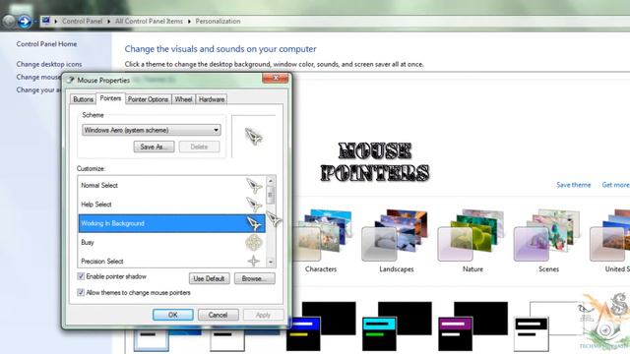The image size is (630, 354).
Task: Click the Save theme link
Action: (x=573, y=185)
